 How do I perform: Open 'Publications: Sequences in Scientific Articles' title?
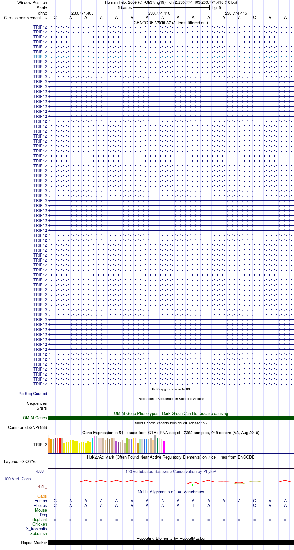point(171,399)
